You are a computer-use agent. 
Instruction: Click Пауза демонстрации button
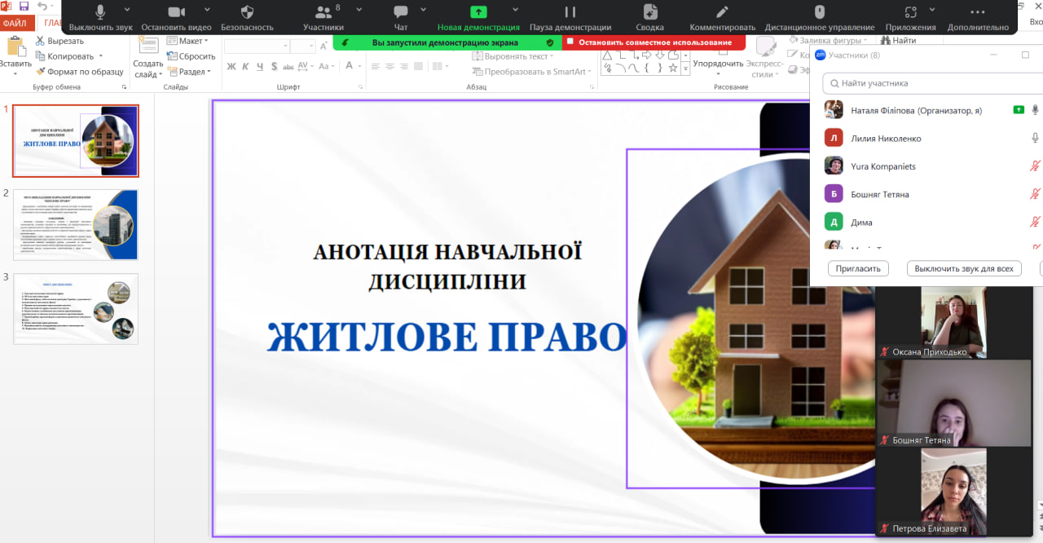[x=570, y=17]
